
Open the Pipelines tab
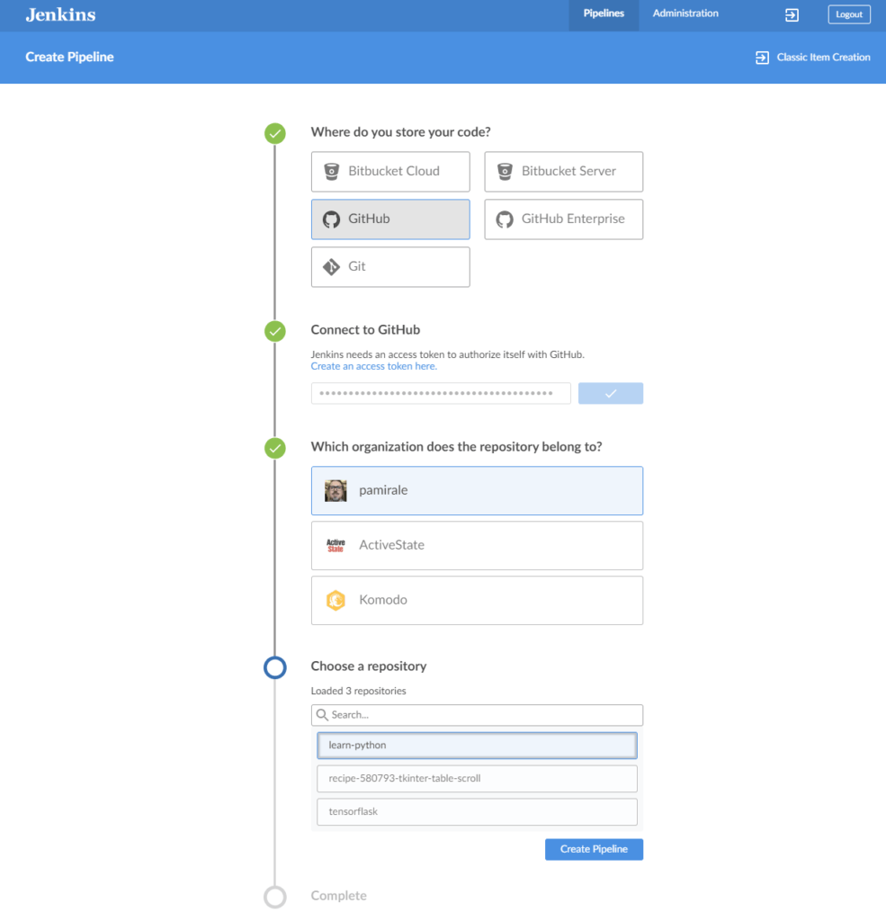click(603, 13)
